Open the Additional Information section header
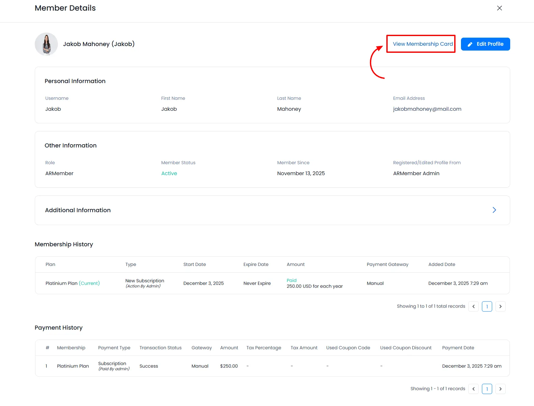The width and height of the screenshot is (534, 406). (78, 210)
